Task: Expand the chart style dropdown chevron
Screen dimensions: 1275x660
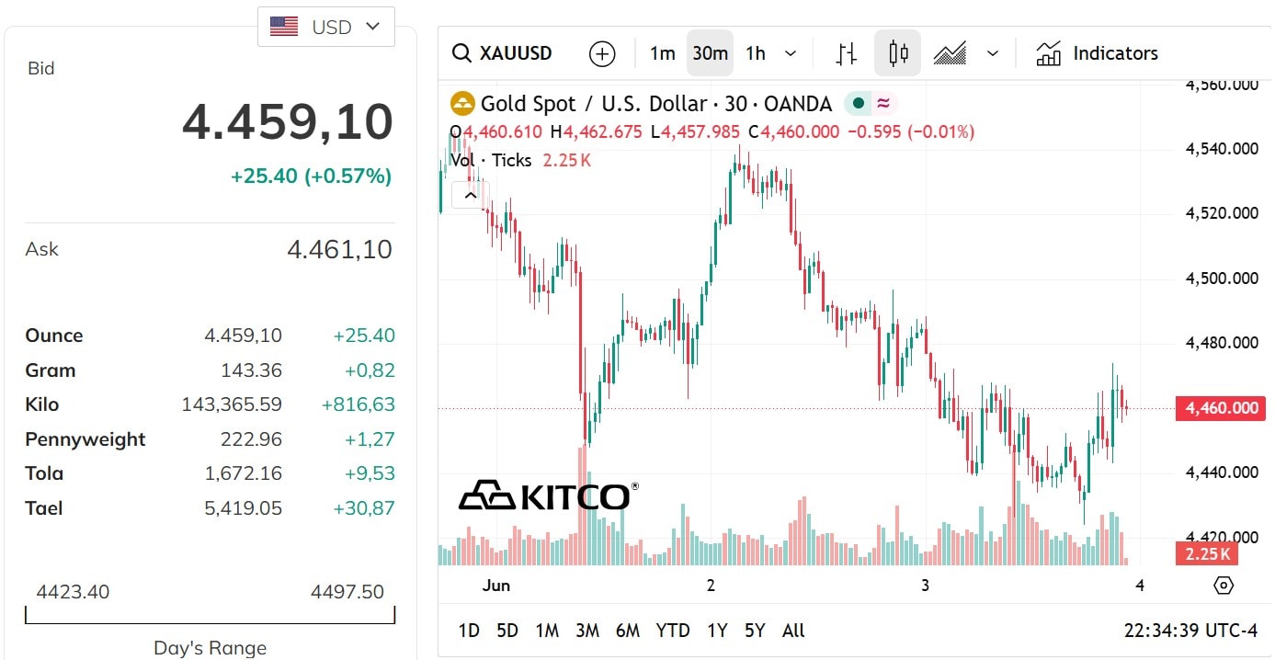Action: point(993,53)
